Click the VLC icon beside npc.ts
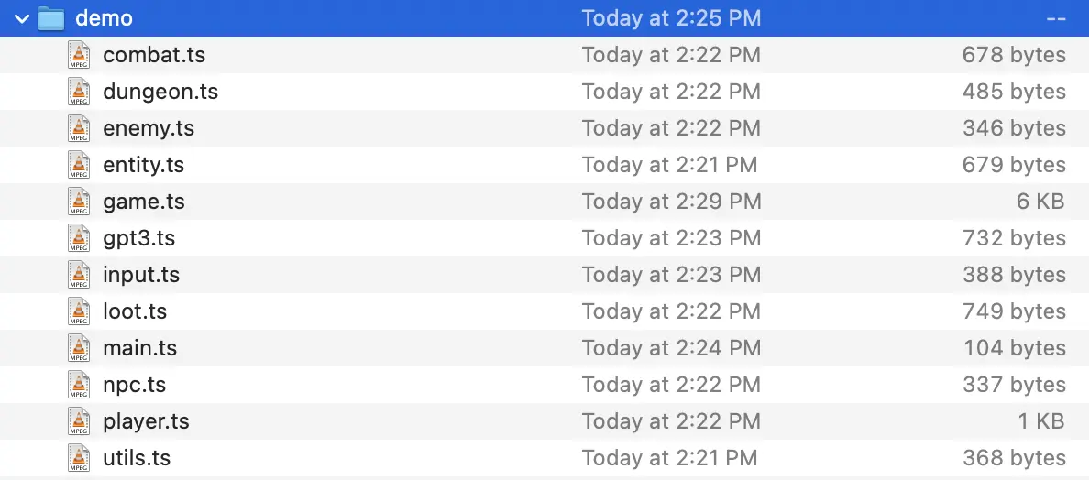 (x=79, y=385)
